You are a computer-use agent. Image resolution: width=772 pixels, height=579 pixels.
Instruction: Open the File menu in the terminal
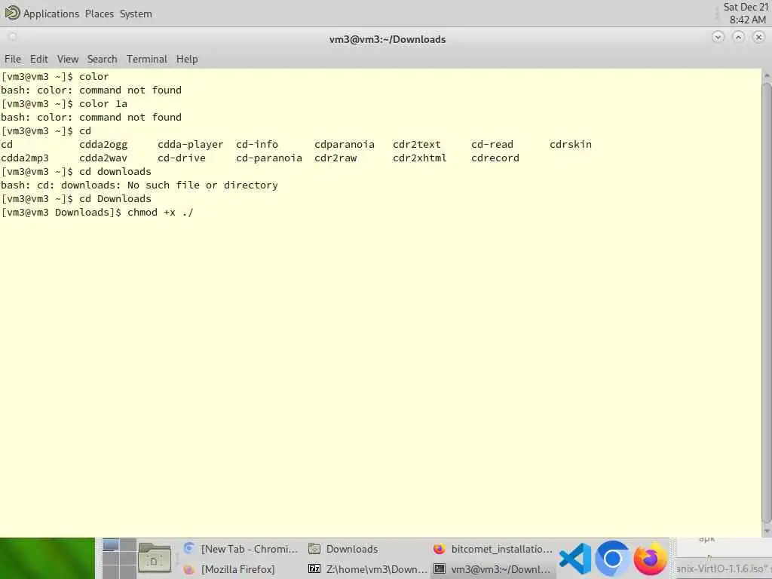tap(13, 59)
